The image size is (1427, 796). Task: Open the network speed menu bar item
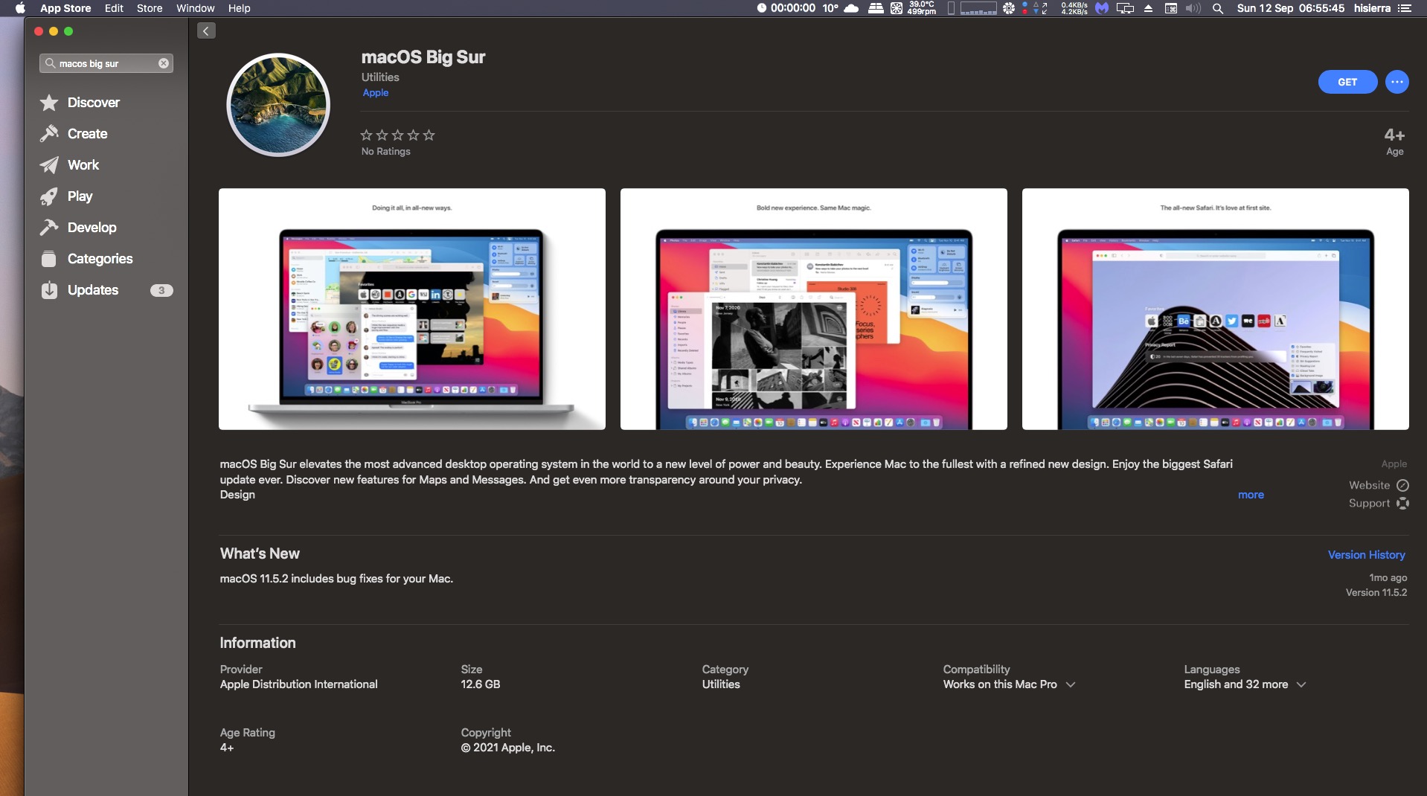pyautogui.click(x=1074, y=8)
